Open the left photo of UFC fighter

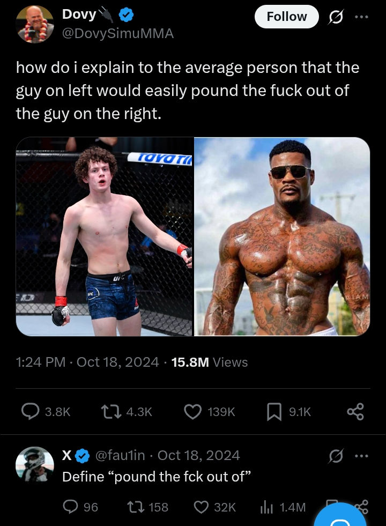click(105, 236)
